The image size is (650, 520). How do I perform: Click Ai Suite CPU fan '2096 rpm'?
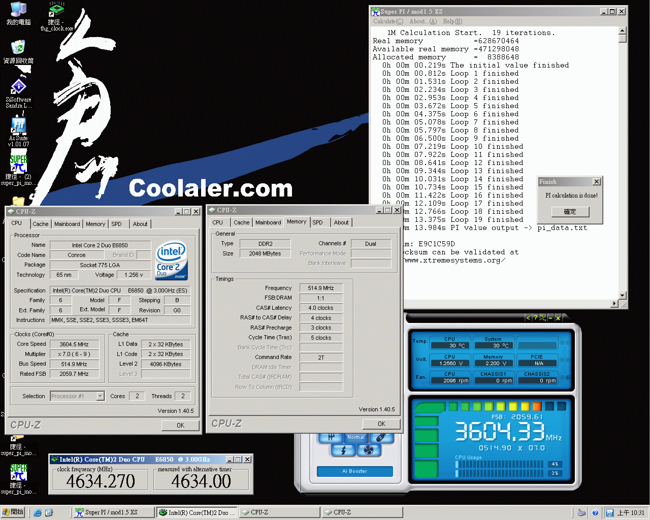tap(450, 380)
